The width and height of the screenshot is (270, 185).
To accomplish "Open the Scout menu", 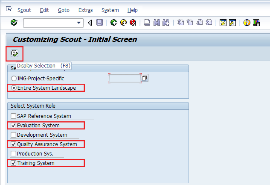I will [24, 10].
